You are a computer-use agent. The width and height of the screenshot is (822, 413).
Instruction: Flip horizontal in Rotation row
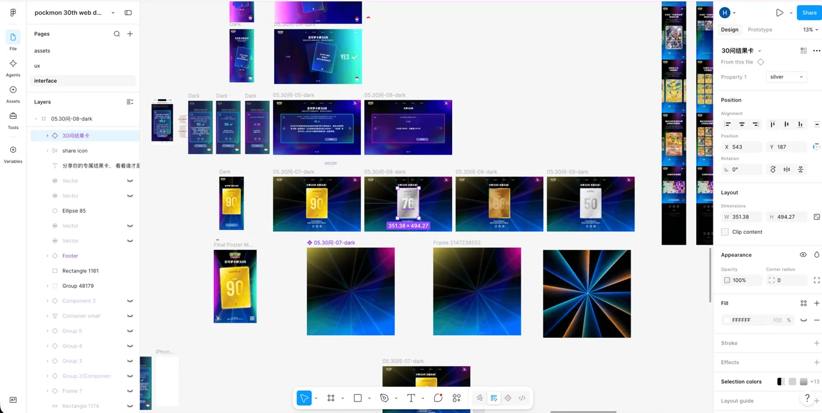point(787,170)
